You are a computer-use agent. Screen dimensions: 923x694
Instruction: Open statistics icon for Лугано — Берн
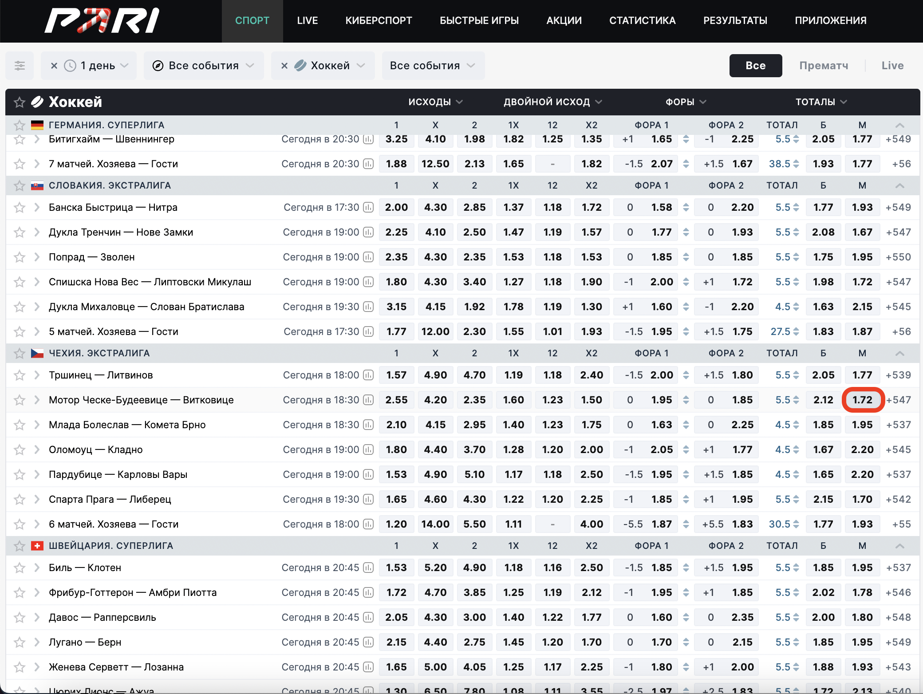click(368, 642)
